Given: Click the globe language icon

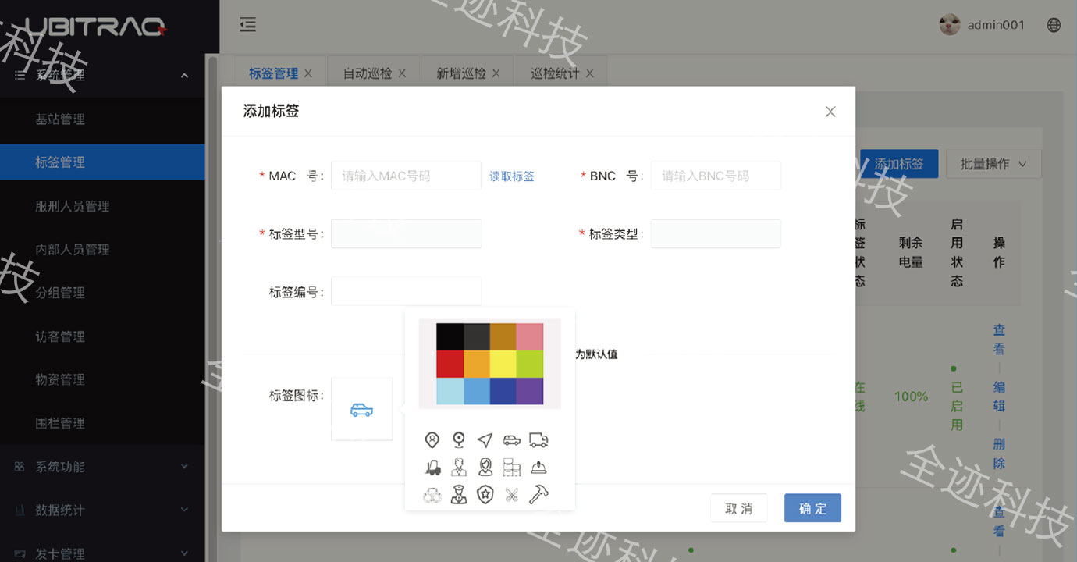Looking at the screenshot, I should [1054, 25].
